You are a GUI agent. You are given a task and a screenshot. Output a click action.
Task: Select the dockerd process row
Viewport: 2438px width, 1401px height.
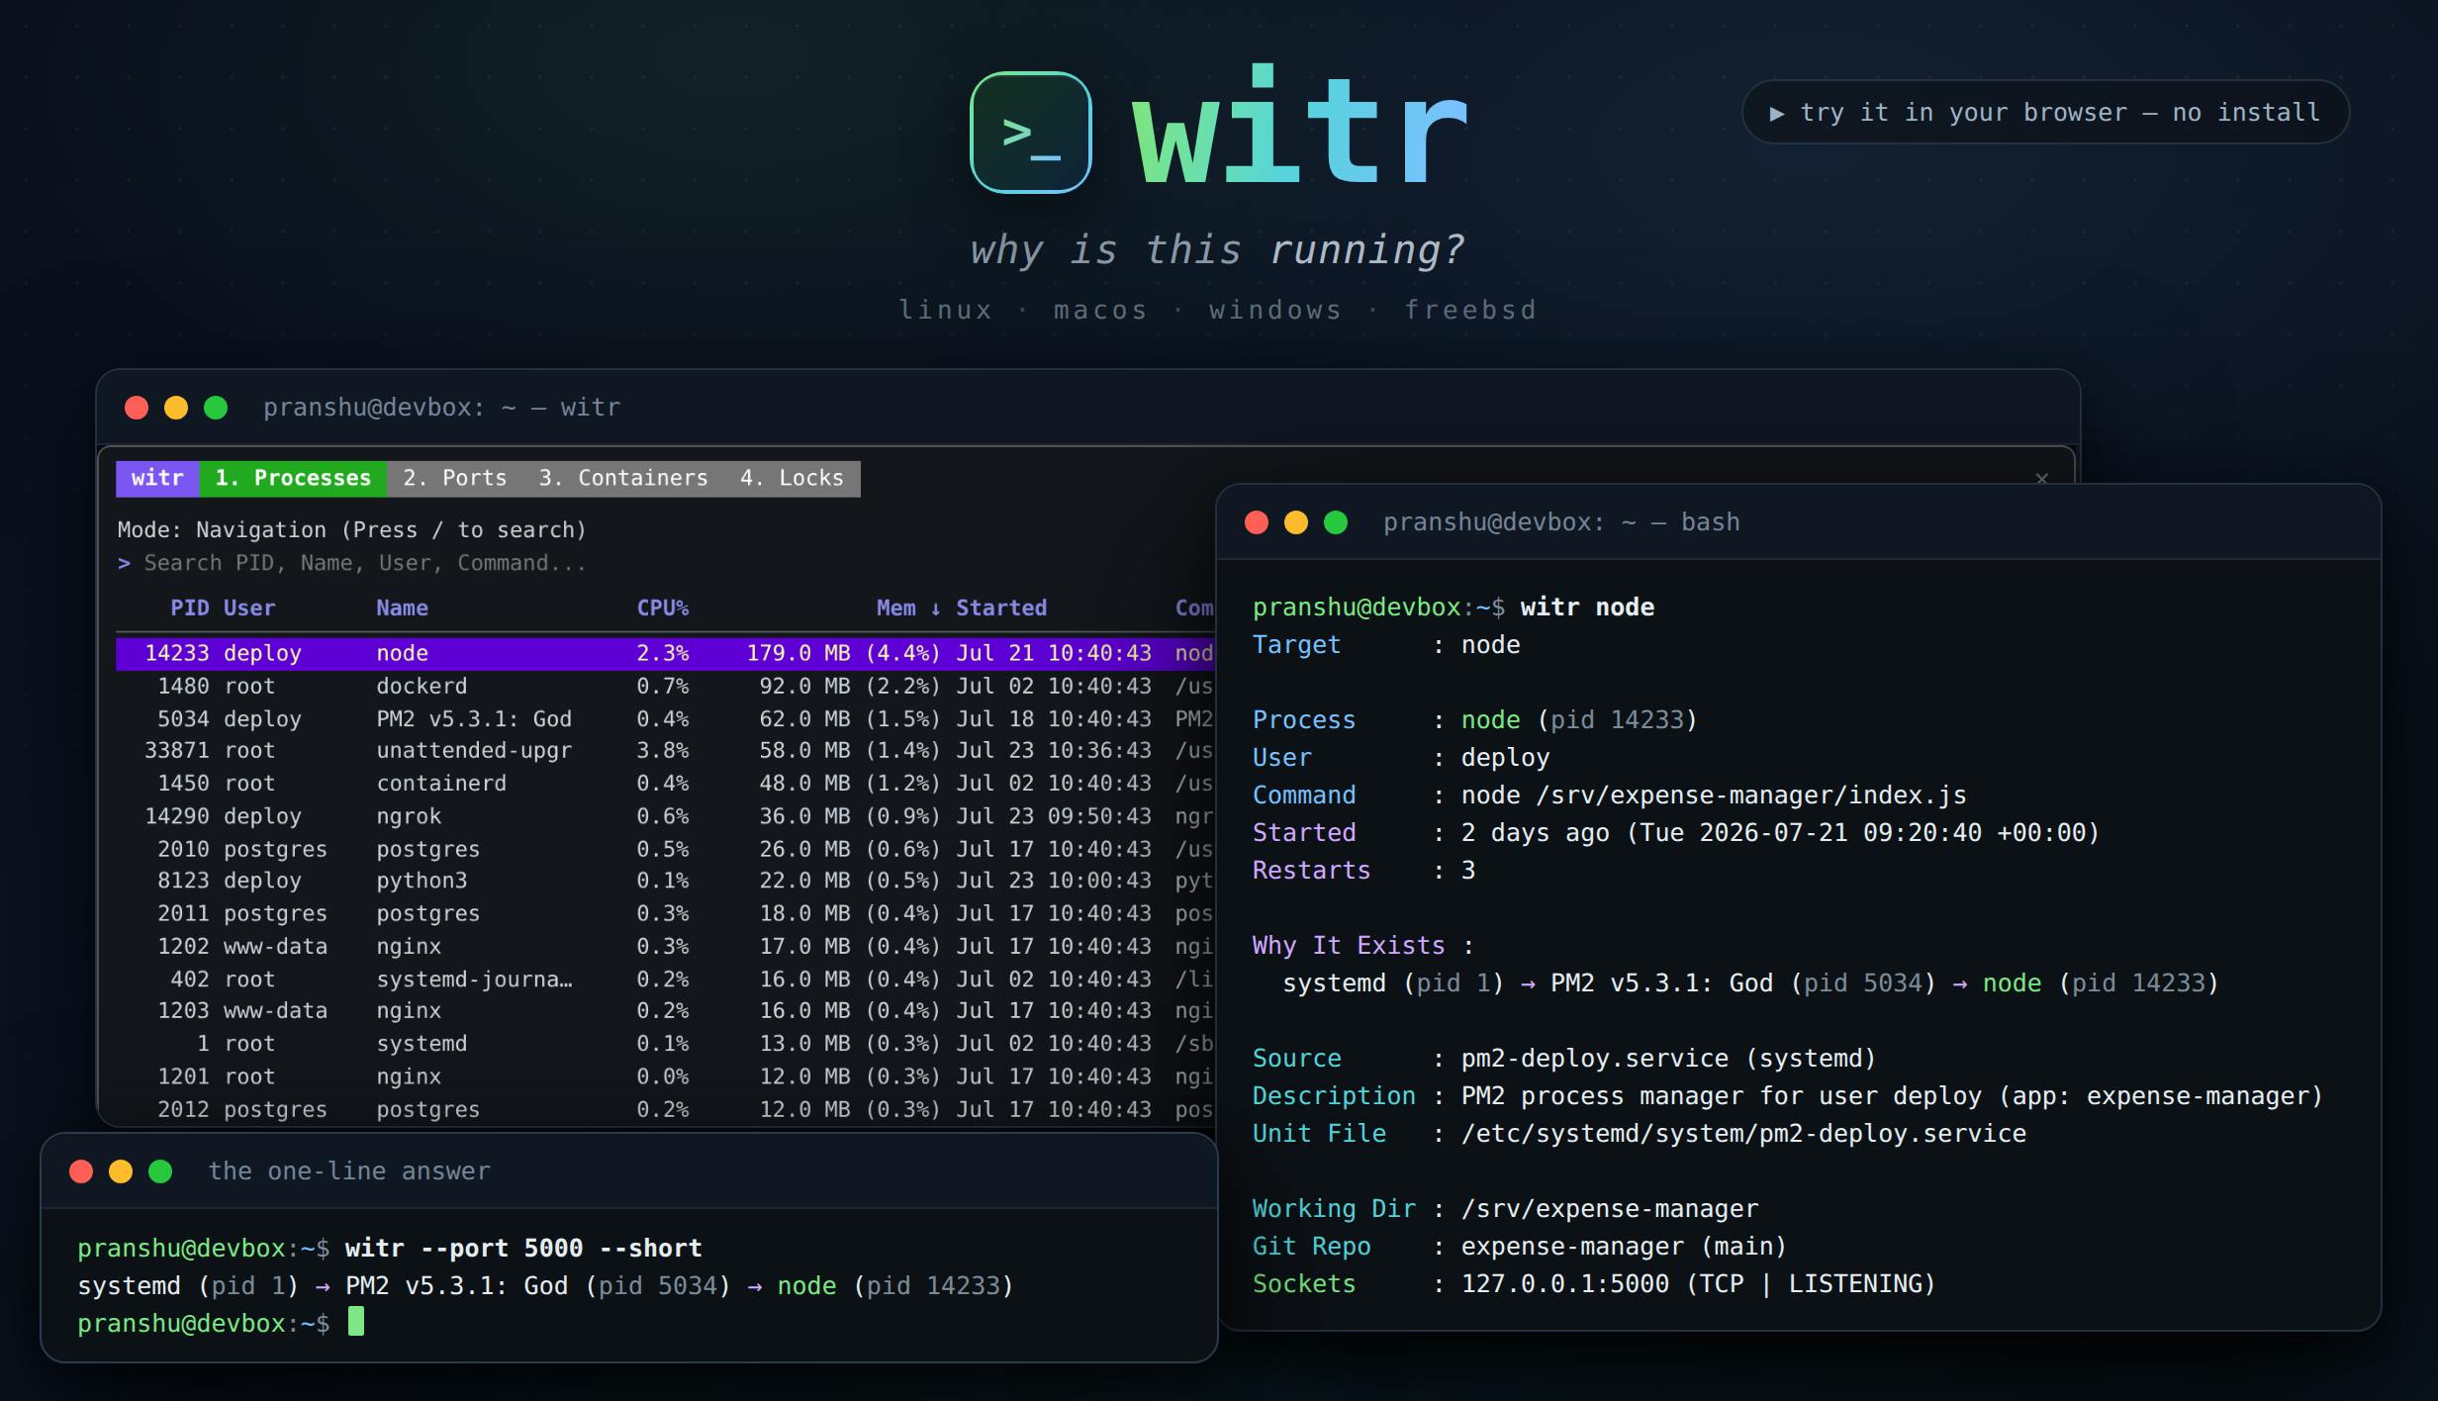coord(665,686)
